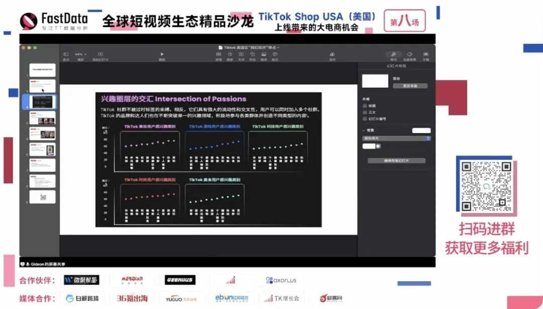
Task: Select the highlighted dark slide 3 thumbnail
Action: point(42,102)
